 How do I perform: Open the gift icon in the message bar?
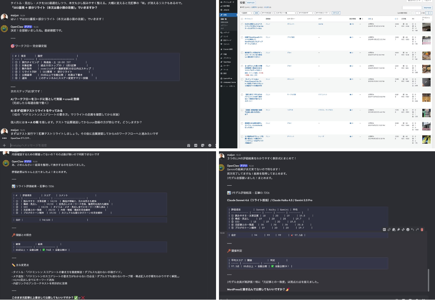pos(189,145)
